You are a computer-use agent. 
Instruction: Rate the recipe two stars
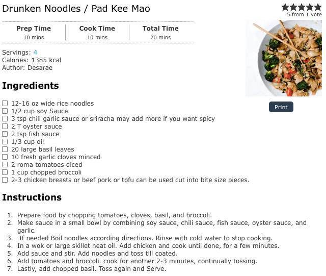293,7
